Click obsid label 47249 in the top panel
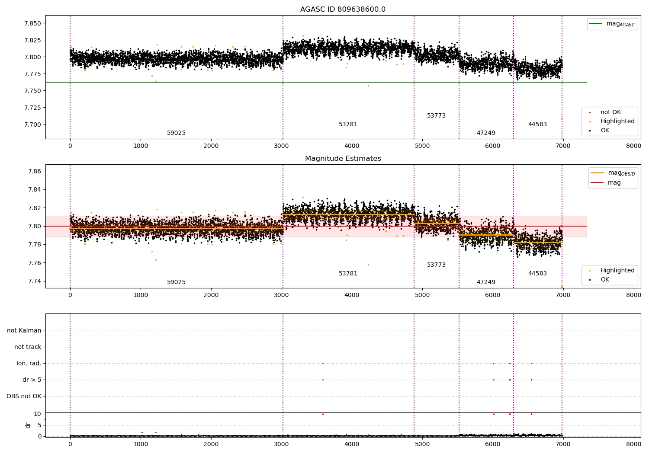 click(486, 133)
